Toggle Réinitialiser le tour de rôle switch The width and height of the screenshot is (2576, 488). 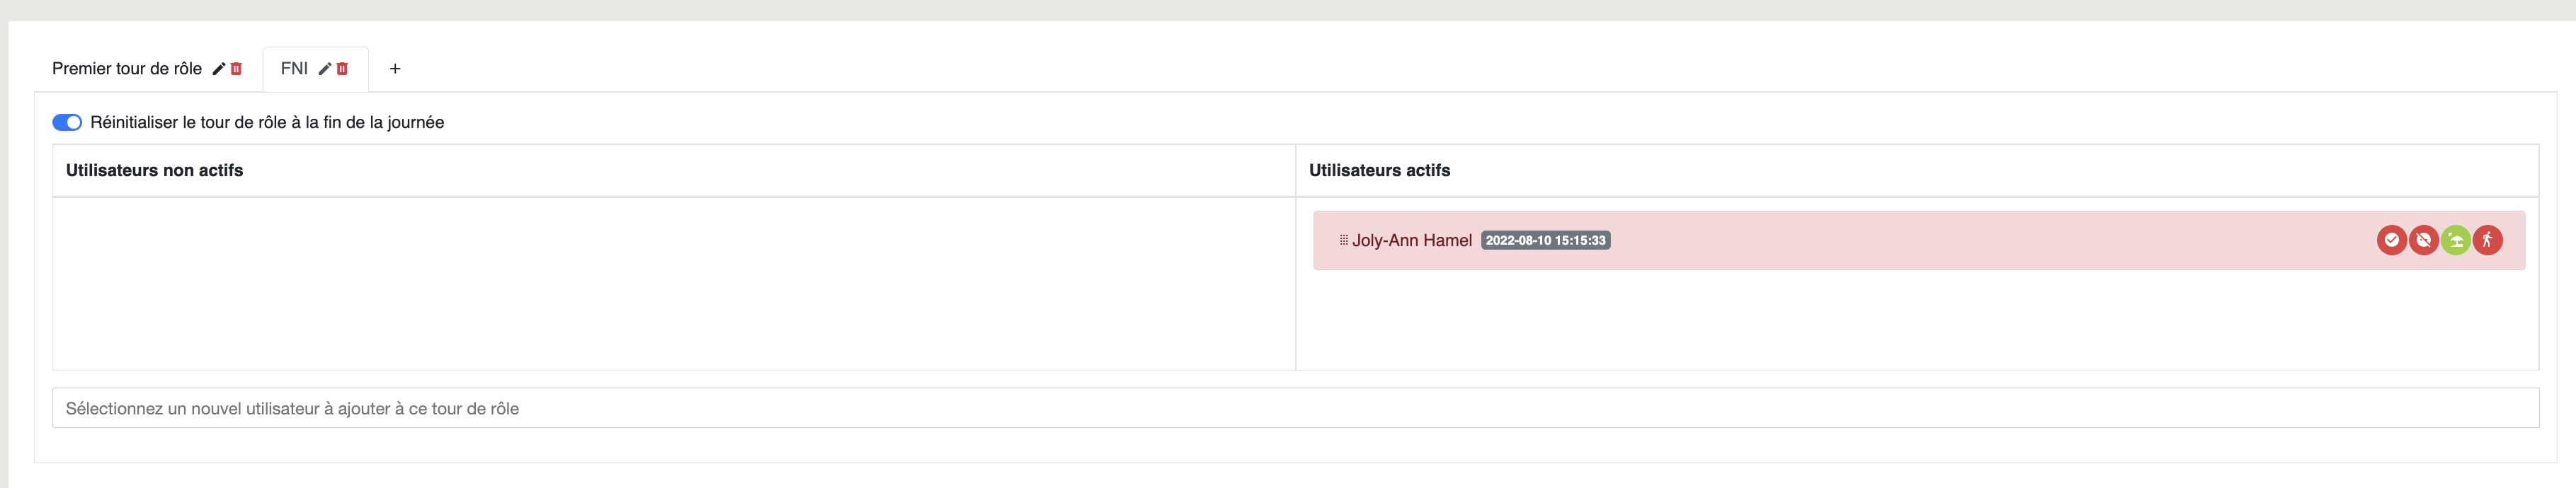(x=67, y=122)
